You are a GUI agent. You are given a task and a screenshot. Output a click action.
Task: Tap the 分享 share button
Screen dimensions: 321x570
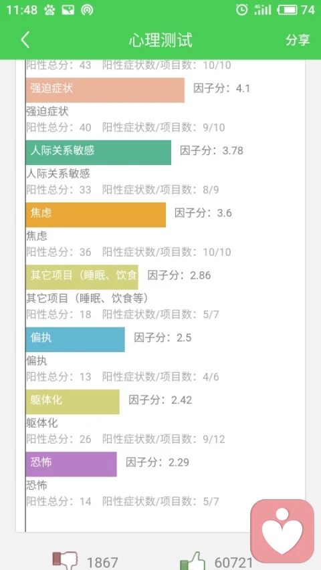point(298,40)
